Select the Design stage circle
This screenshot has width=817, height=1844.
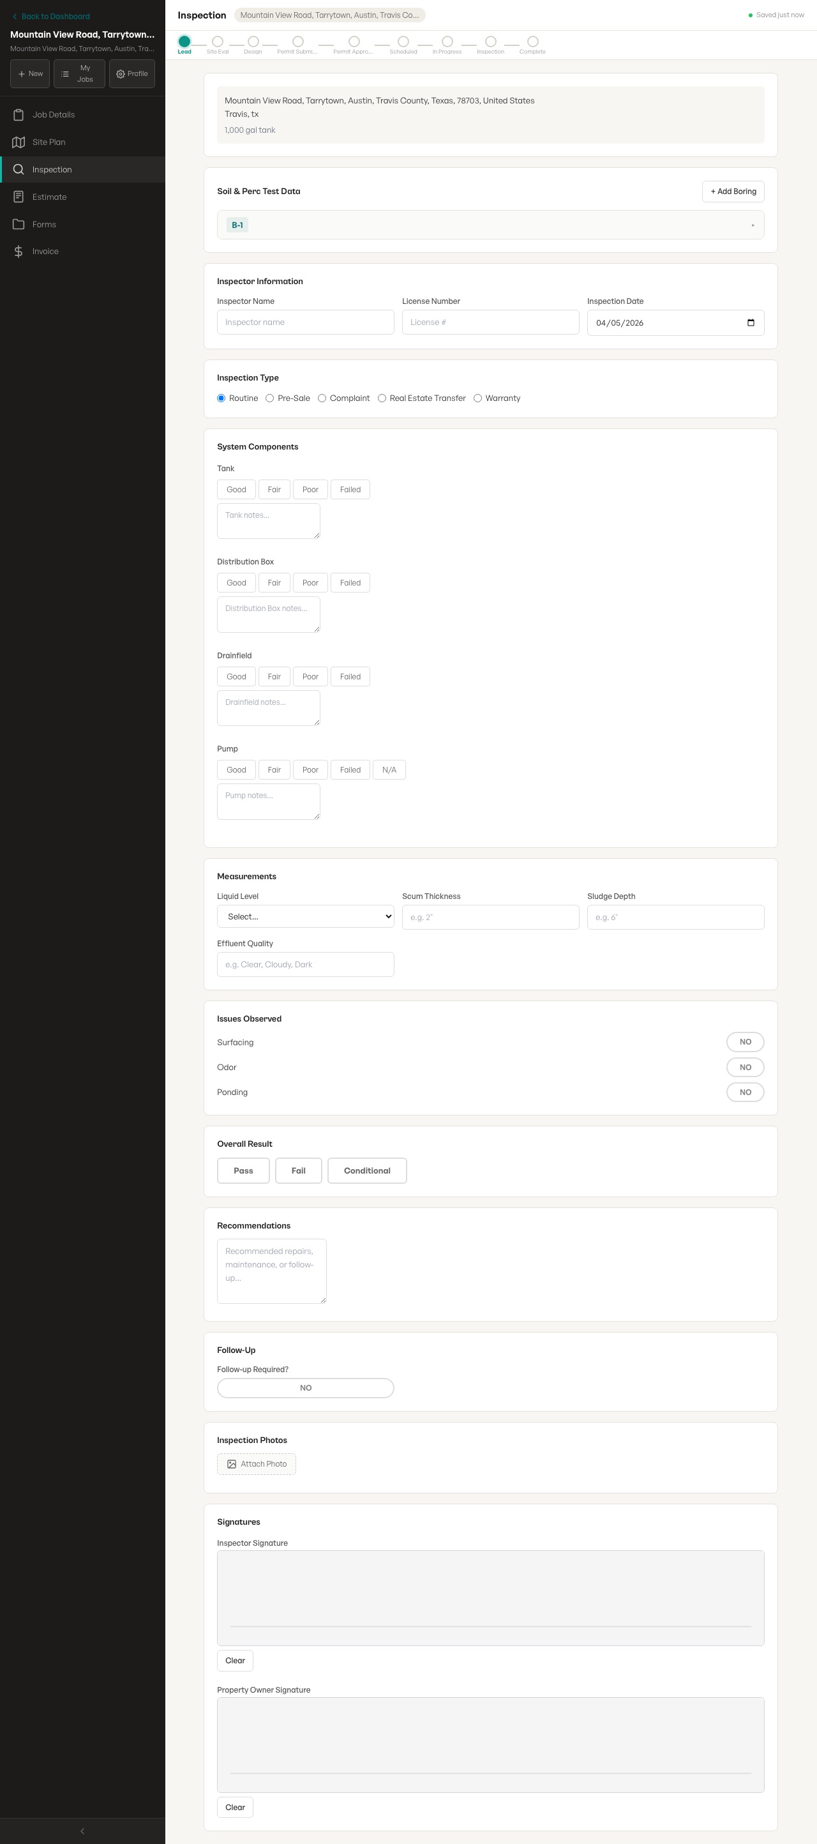[x=253, y=42]
